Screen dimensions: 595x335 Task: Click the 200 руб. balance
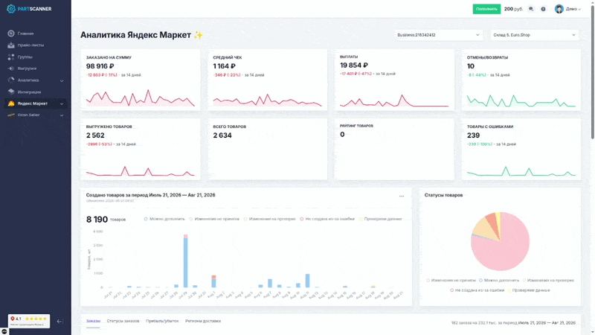pyautogui.click(x=513, y=9)
